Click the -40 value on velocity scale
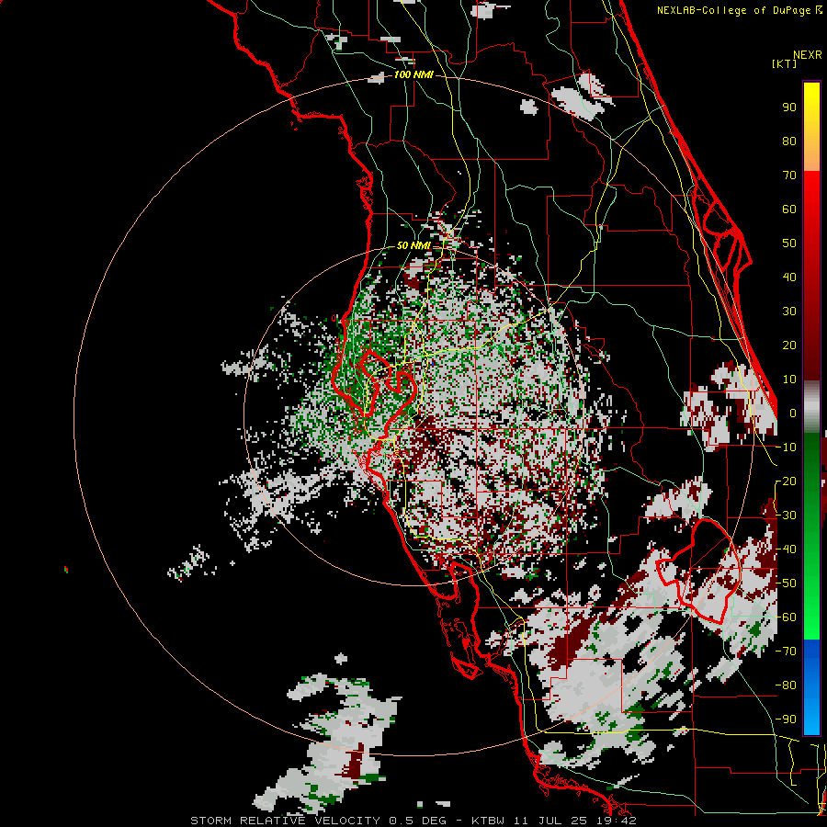This screenshot has width=827, height=827. [786, 549]
